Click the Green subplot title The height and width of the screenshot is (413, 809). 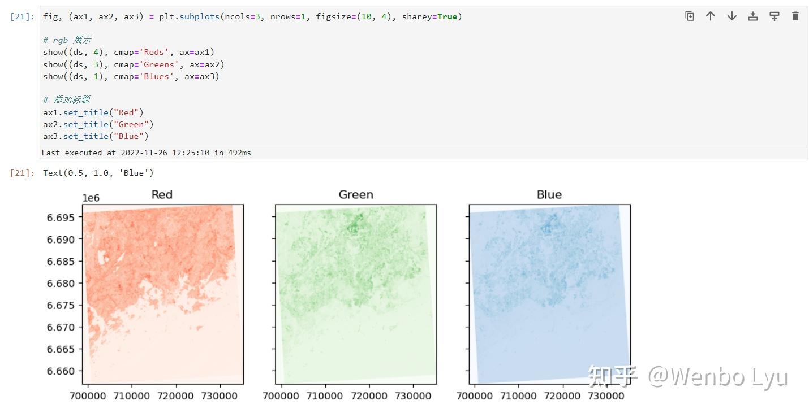(356, 195)
